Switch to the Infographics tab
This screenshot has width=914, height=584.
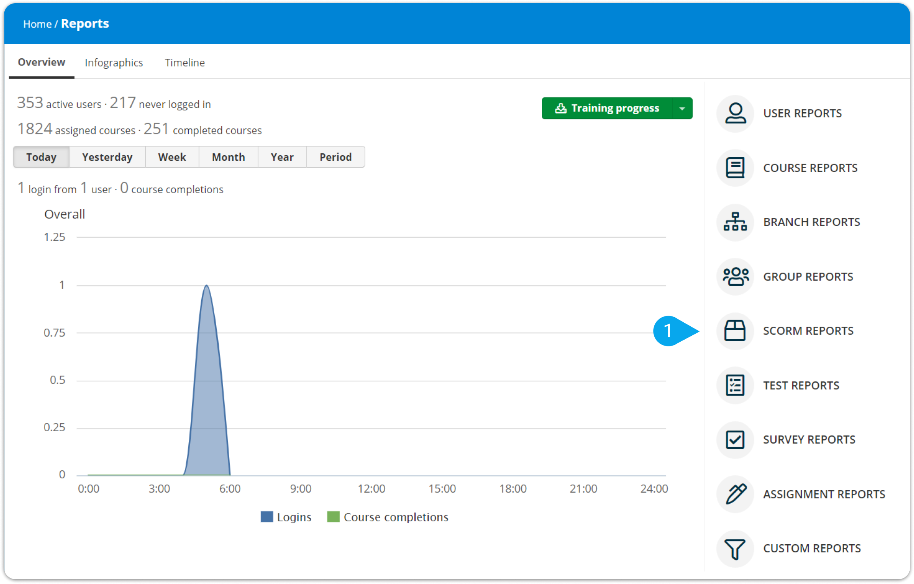pos(114,63)
